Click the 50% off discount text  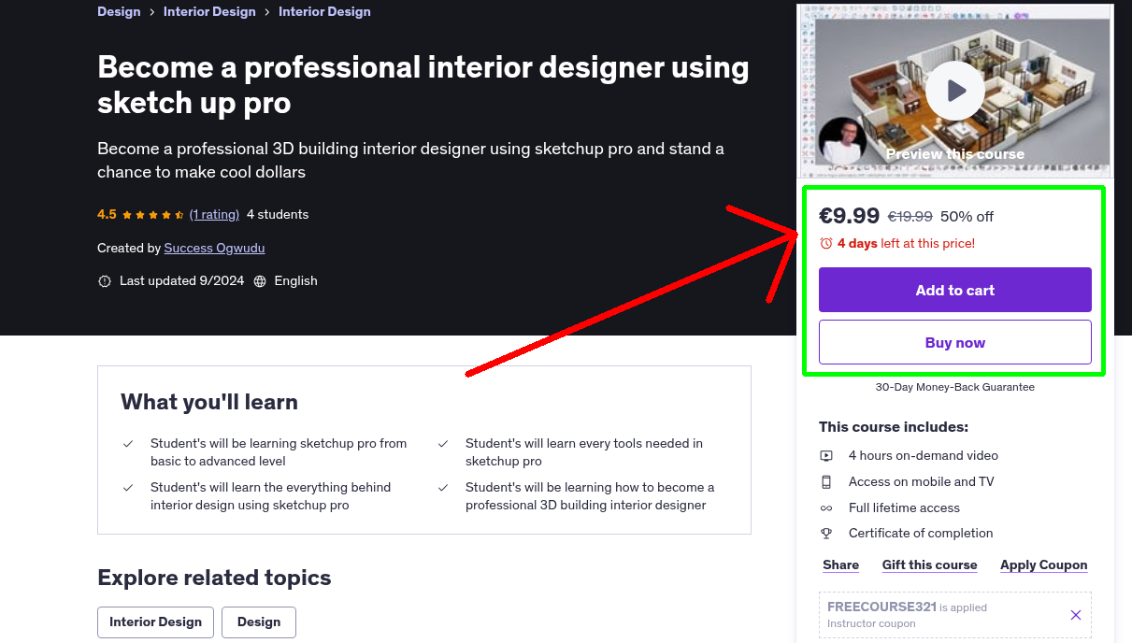[x=967, y=217]
